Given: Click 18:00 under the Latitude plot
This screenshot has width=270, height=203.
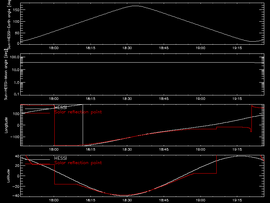Looking at the screenshot, I should click(54, 200).
